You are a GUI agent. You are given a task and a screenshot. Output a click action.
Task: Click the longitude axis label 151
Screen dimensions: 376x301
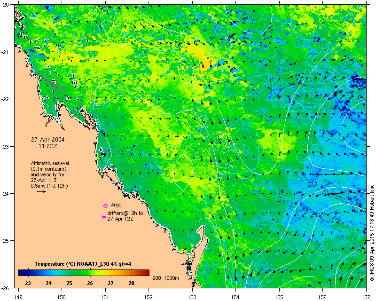tap(105, 297)
